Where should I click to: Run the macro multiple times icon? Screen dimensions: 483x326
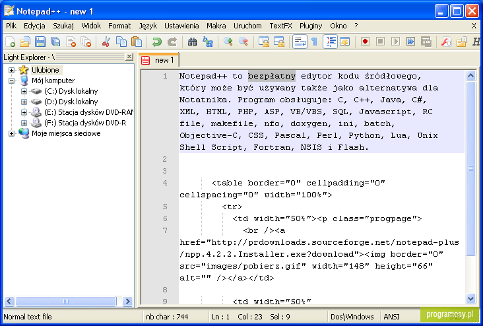[x=410, y=42]
